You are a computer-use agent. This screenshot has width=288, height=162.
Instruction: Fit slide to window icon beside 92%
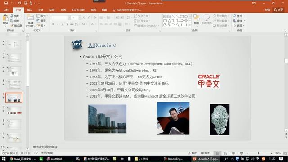(285, 153)
